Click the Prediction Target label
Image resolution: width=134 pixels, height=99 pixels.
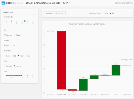pos(95,13)
